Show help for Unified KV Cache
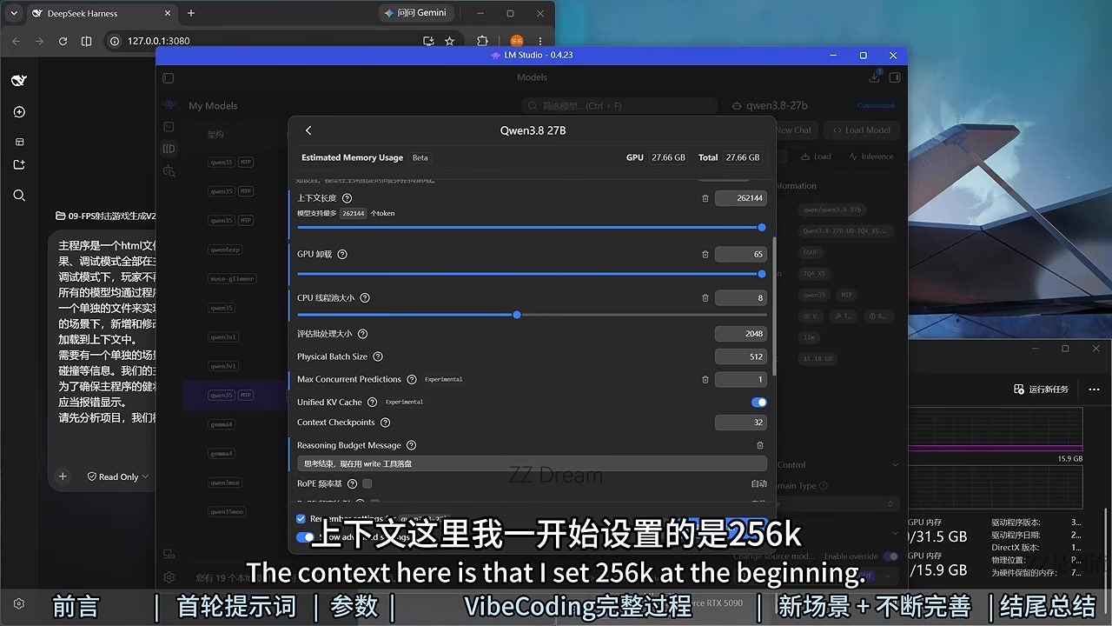This screenshot has width=1112, height=626. (372, 402)
